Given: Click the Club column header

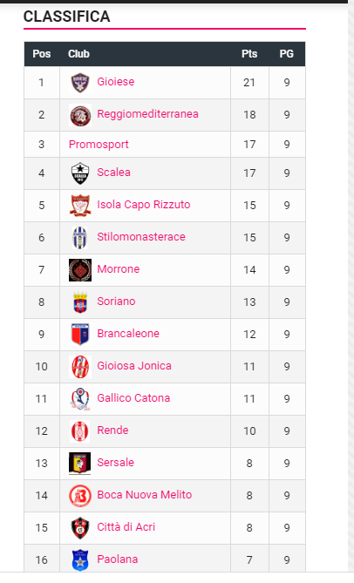Looking at the screenshot, I should tap(78, 54).
